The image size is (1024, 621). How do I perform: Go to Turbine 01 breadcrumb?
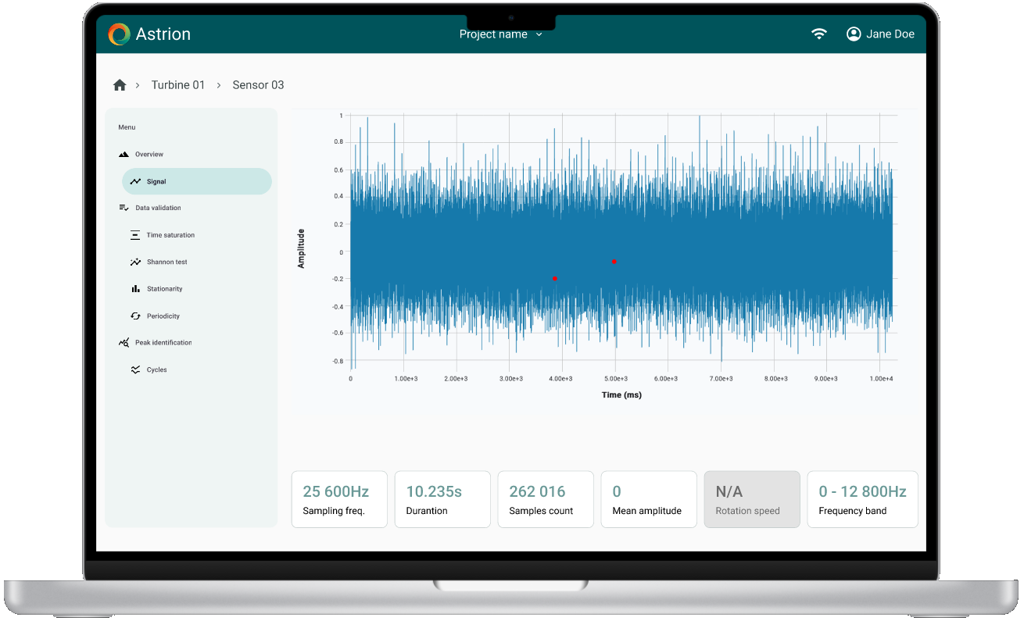177,85
